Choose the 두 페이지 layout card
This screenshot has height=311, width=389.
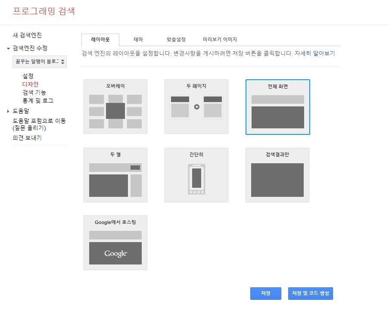[x=196, y=107]
